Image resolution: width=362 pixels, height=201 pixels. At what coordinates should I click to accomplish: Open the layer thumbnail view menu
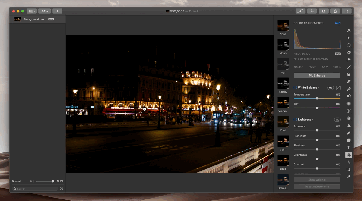click(x=32, y=11)
